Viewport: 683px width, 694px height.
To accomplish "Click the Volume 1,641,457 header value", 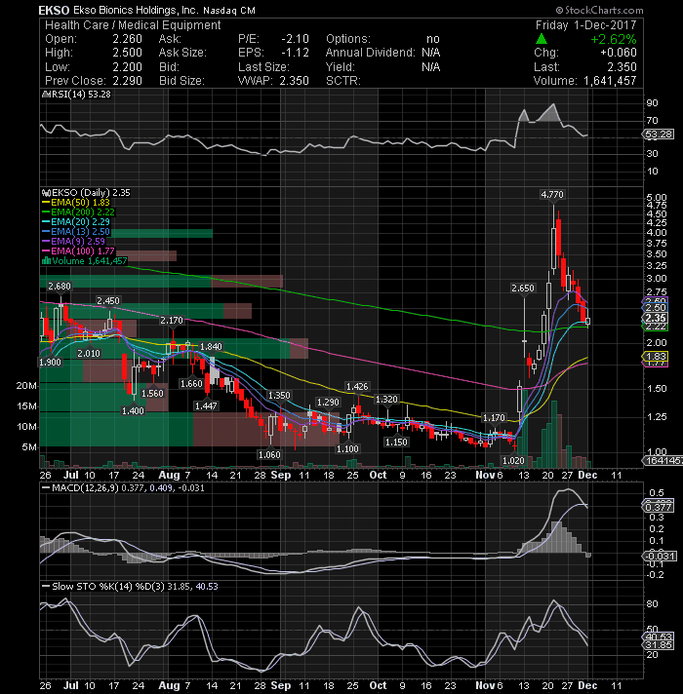I will pyautogui.click(x=610, y=81).
